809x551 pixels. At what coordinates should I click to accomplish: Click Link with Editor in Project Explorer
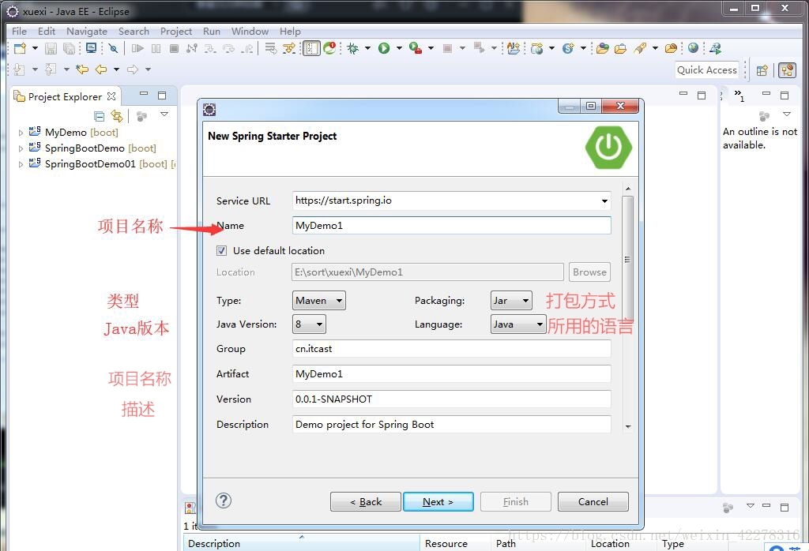pos(117,116)
